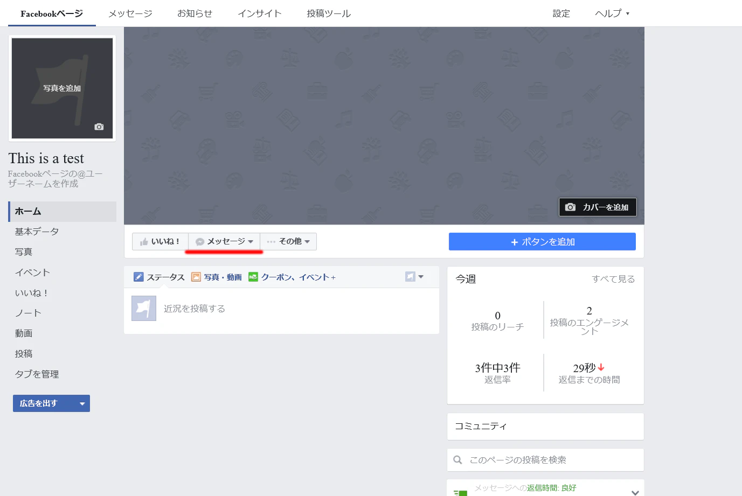Click the blue ボタンを追加 button

pyautogui.click(x=542, y=242)
